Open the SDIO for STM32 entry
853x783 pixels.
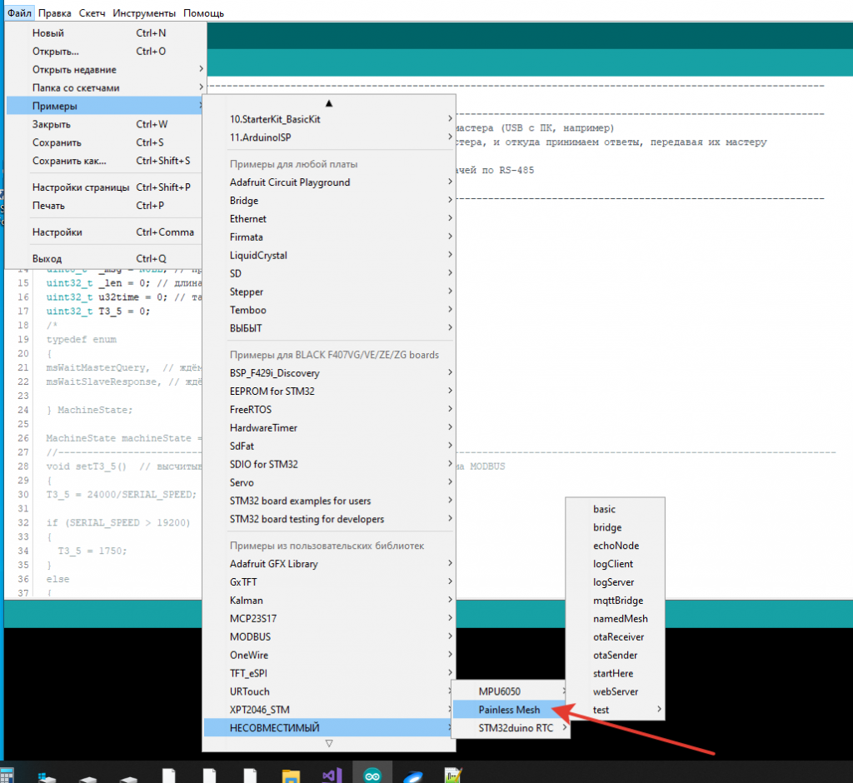328,464
